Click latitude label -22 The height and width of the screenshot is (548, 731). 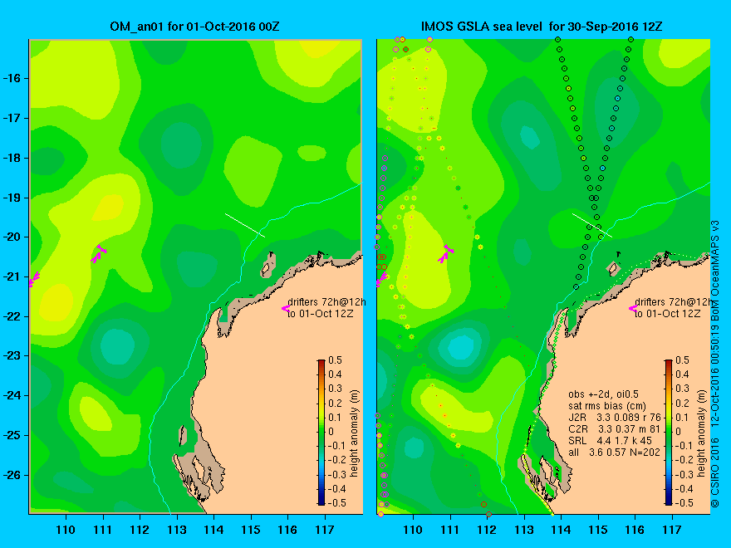click(x=12, y=316)
